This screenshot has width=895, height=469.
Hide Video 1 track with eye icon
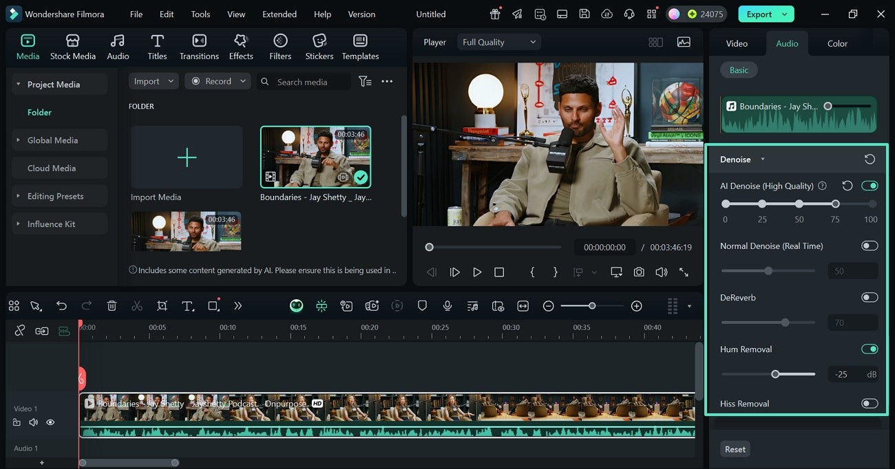click(x=50, y=422)
